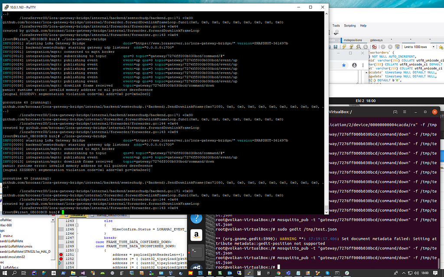444x277 pixels.
Task: Open Skype from the Windows taskbar
Action: click(328, 273)
